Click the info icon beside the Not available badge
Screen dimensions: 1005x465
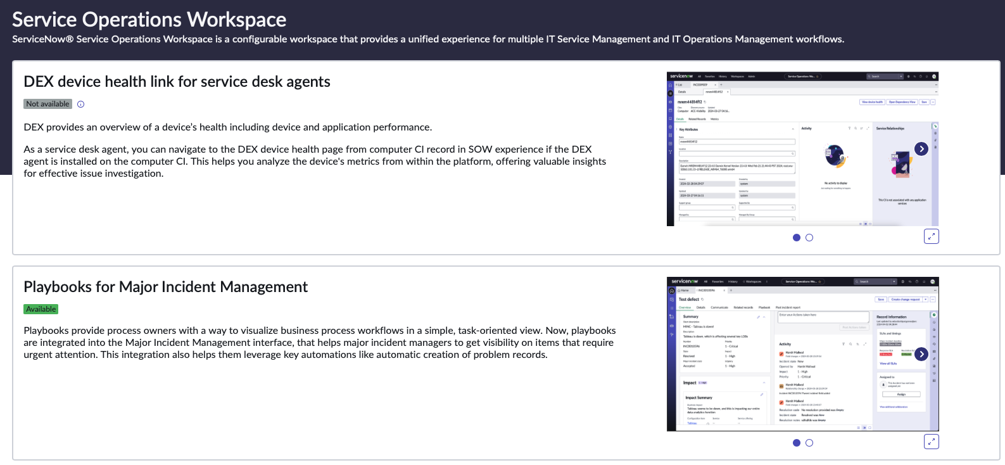(80, 105)
